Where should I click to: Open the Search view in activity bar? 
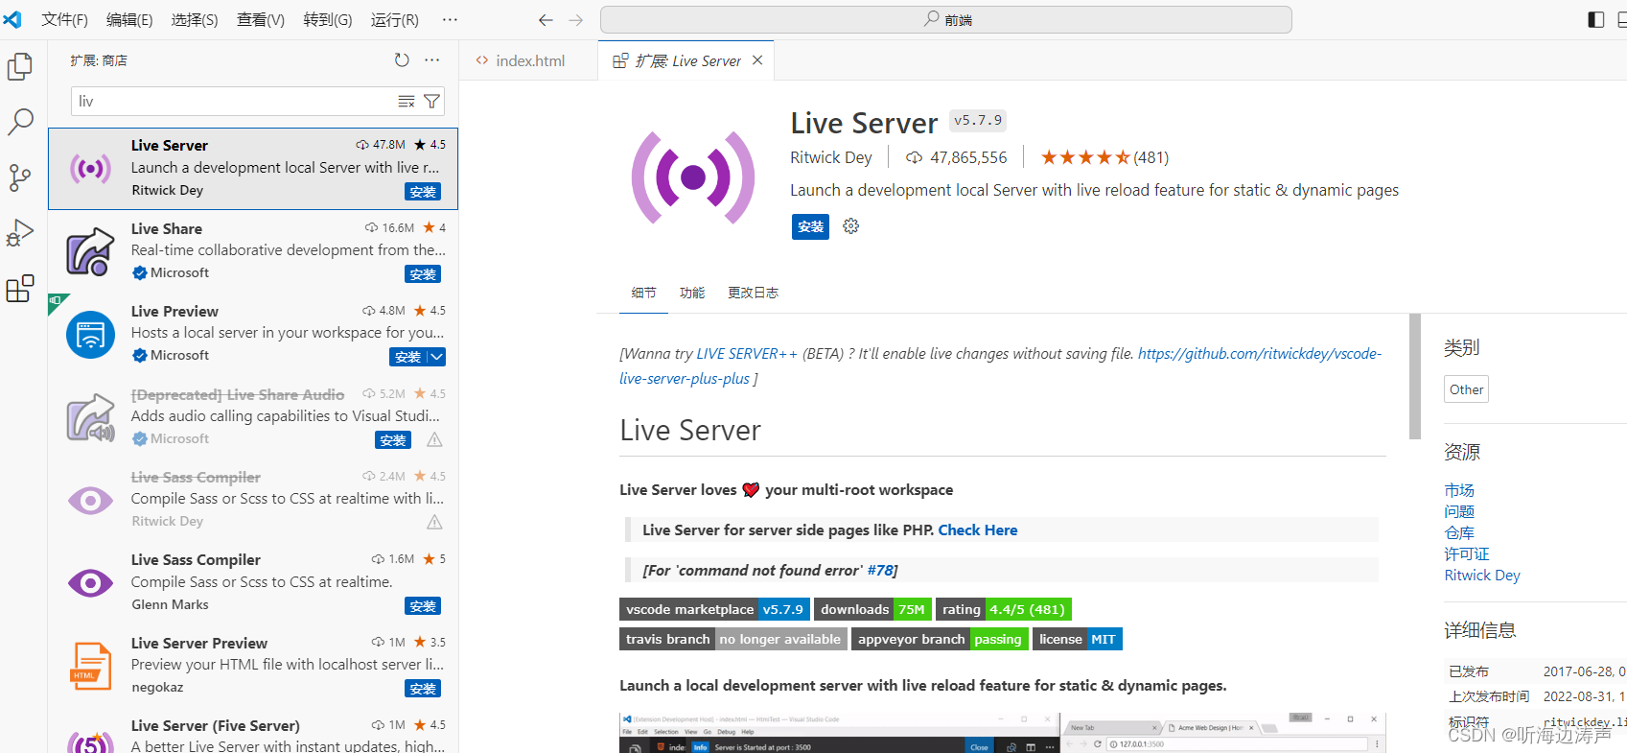20,122
